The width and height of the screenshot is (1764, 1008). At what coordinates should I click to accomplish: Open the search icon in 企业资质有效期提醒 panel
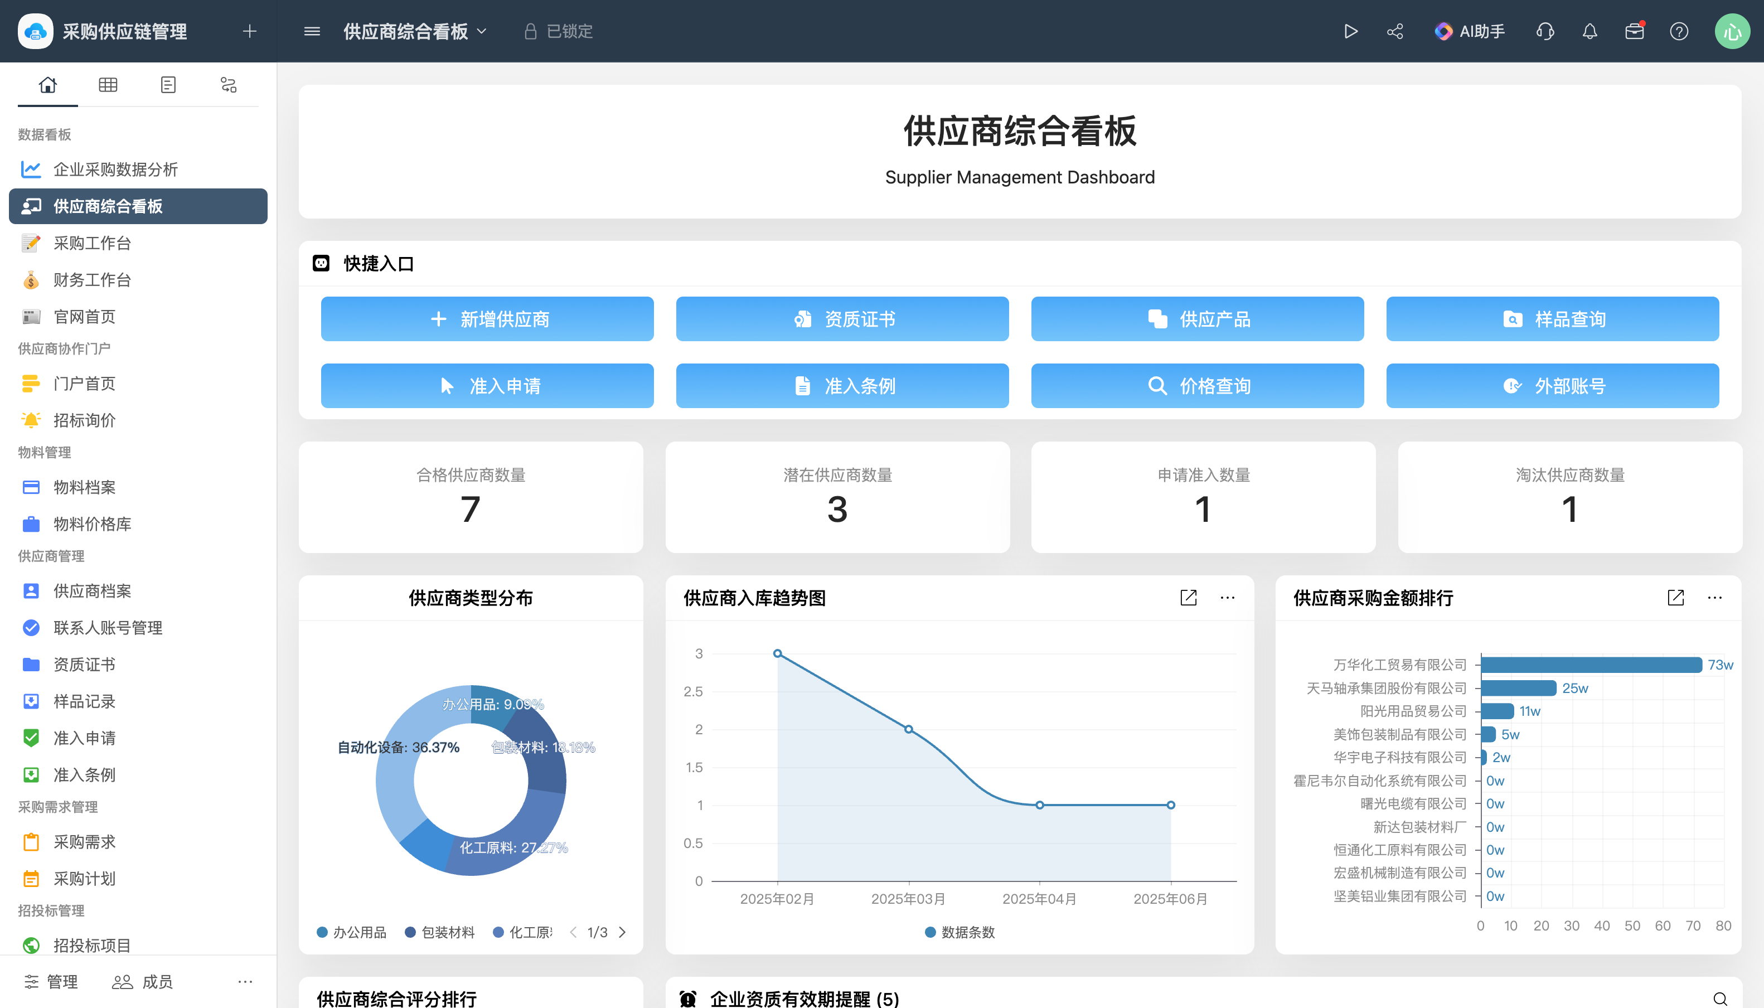pos(1720,999)
